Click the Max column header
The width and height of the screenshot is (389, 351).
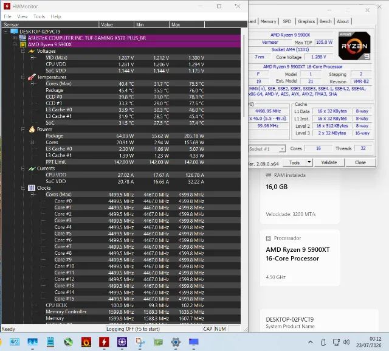coord(187,24)
